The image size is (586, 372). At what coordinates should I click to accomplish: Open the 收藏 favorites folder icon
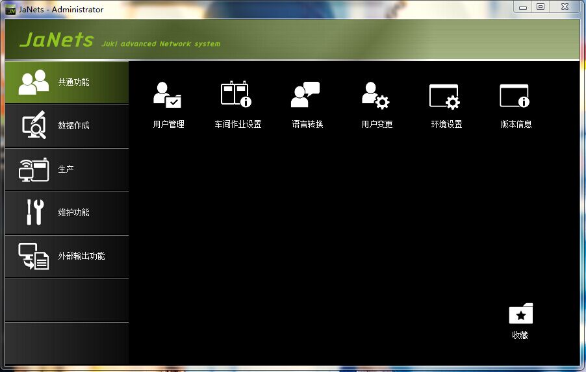coord(520,314)
